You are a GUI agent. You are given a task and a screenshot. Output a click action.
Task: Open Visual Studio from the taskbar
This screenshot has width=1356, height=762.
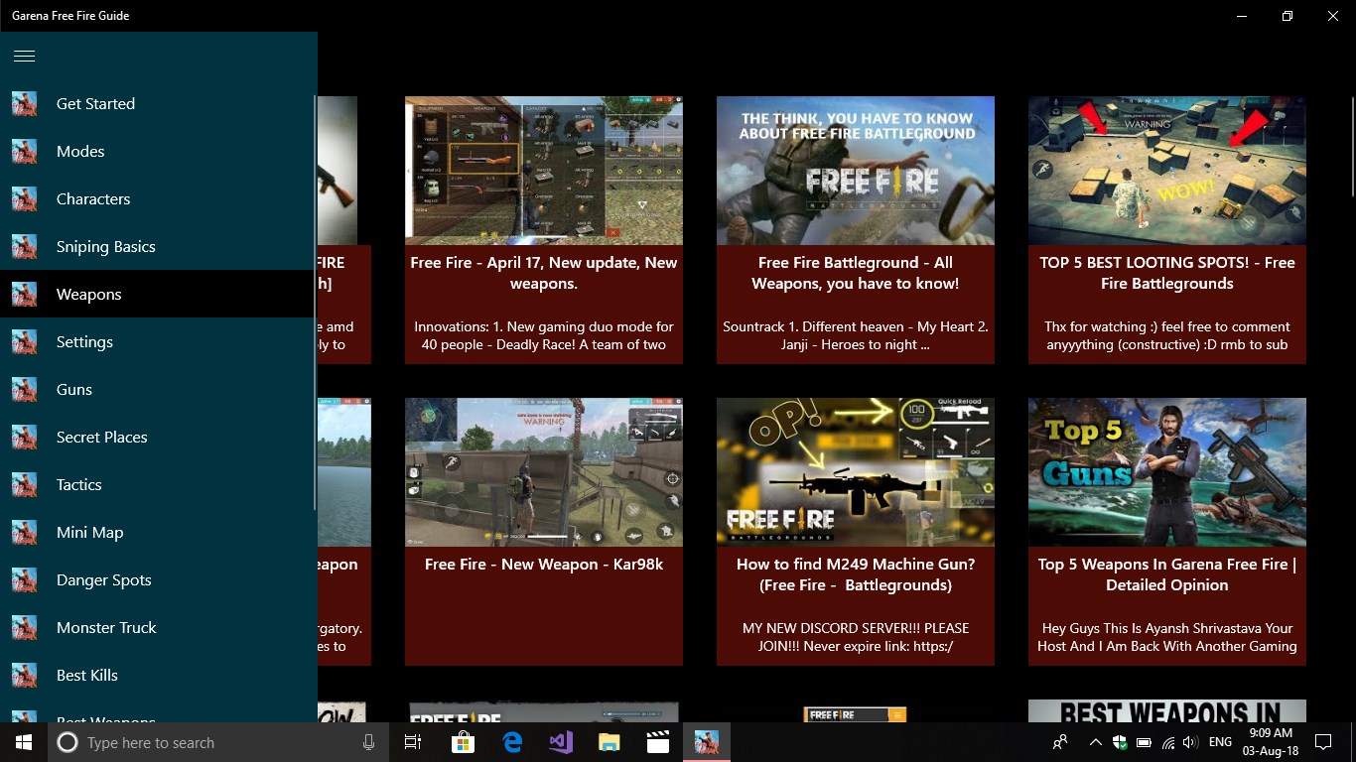561,742
